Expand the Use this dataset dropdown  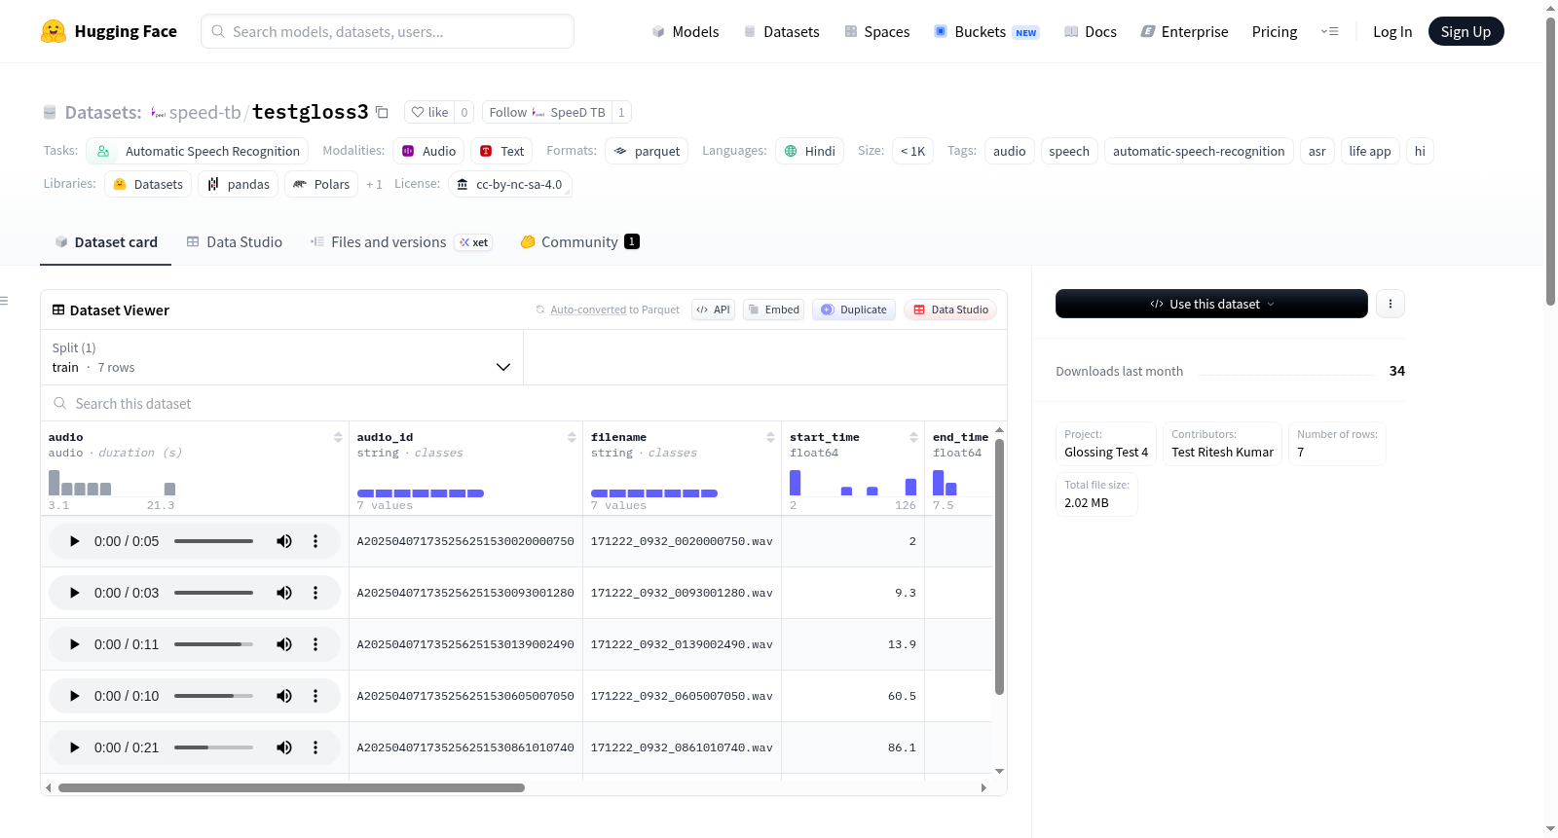click(1211, 304)
